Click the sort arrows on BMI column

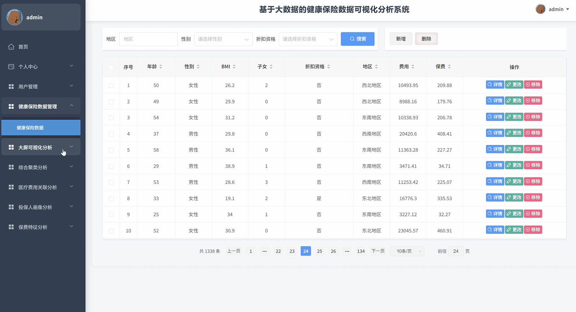(234, 67)
